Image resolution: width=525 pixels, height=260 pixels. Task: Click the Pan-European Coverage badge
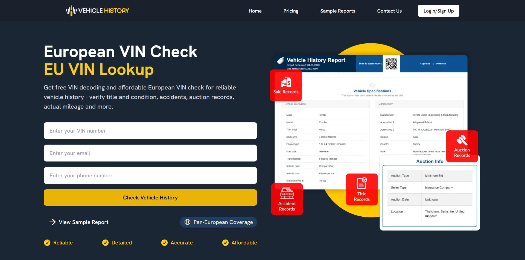point(218,222)
